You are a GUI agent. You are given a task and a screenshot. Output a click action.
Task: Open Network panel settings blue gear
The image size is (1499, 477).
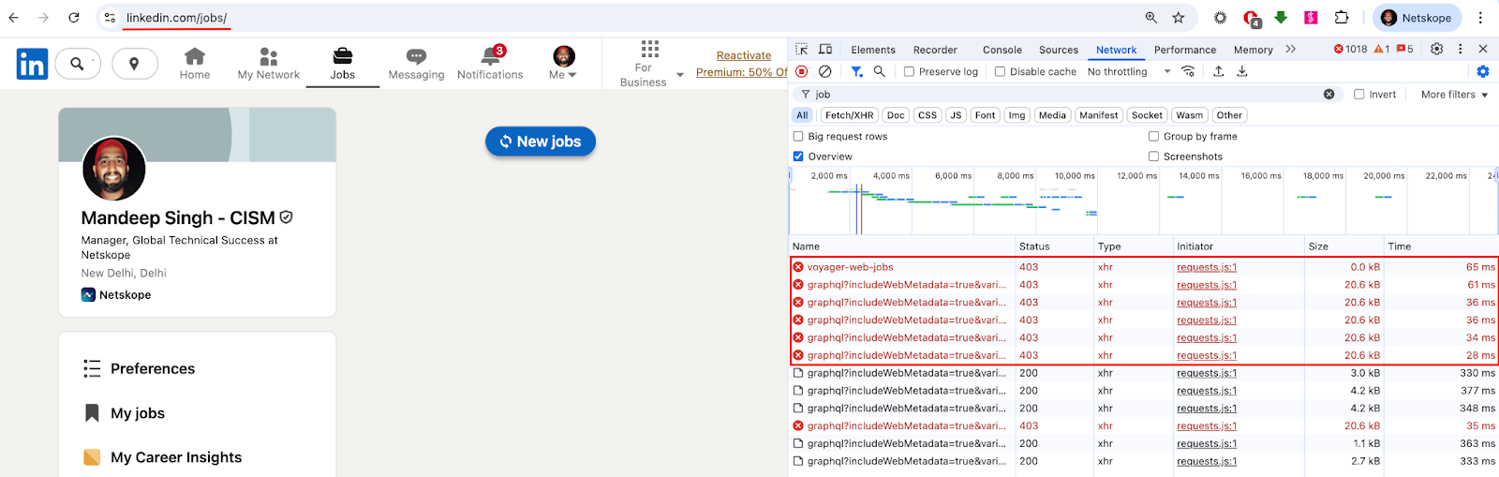(x=1483, y=71)
